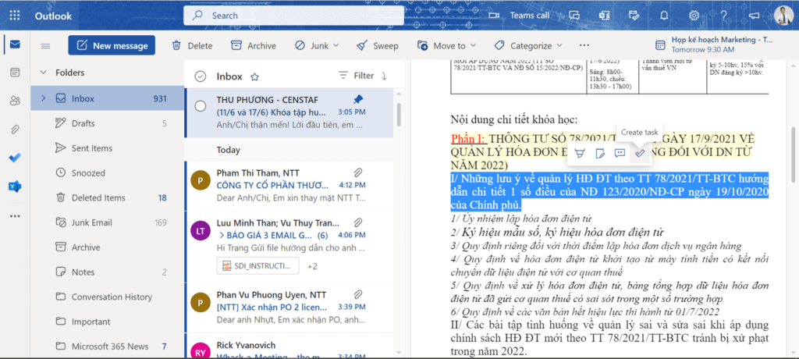Click the notifications bell icon
The image size is (799, 359).
[x=665, y=16]
